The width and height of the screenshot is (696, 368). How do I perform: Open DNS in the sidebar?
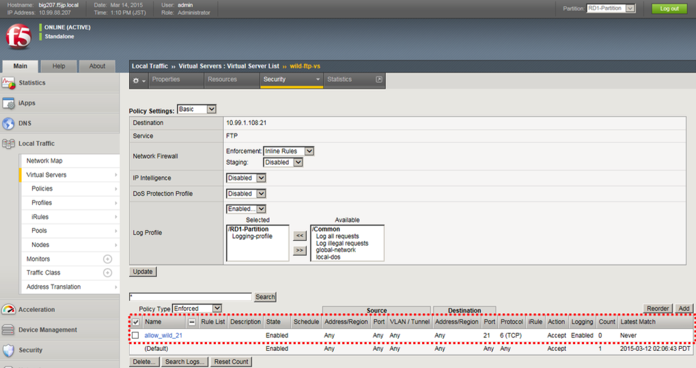pyautogui.click(x=25, y=124)
